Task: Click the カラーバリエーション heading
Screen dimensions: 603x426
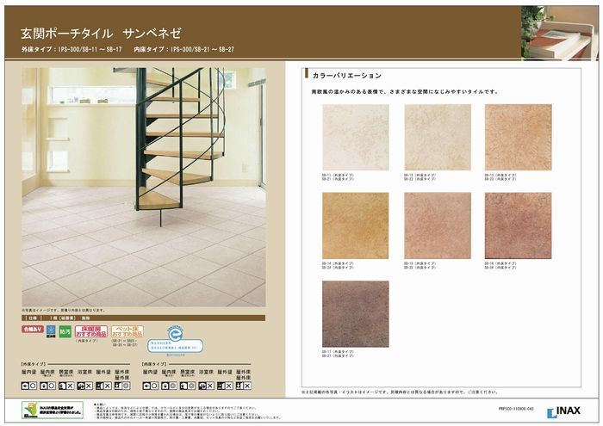Action: pyautogui.click(x=346, y=76)
